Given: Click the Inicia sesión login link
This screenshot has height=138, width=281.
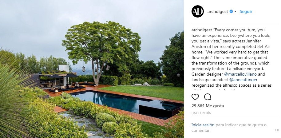Looking at the screenshot, I should tap(203, 125).
